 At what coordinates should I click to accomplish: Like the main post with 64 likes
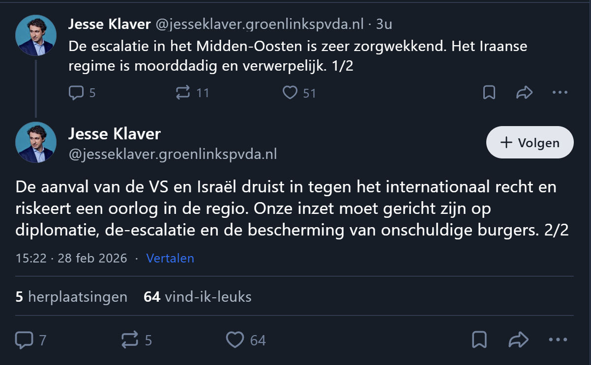pos(235,340)
